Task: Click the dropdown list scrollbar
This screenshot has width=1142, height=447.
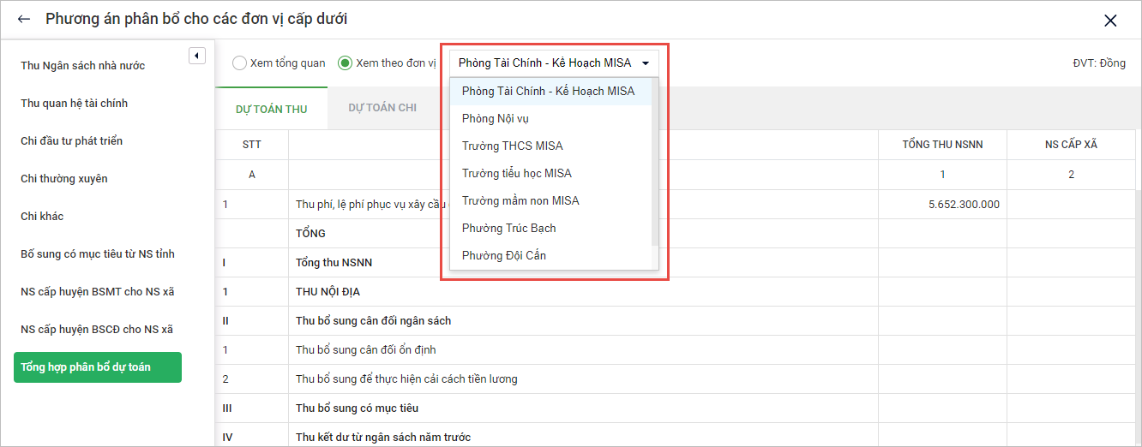Action: click(655, 163)
